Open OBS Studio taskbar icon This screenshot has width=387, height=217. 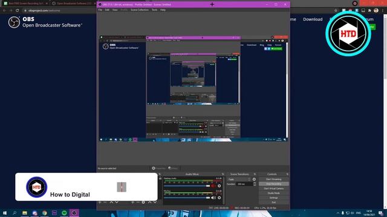click(74, 213)
